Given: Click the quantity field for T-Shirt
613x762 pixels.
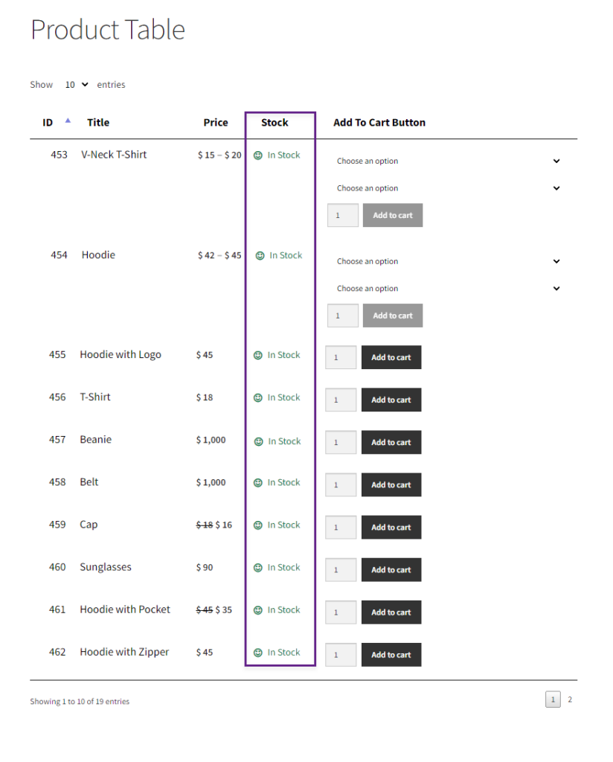Looking at the screenshot, I should coord(341,400).
